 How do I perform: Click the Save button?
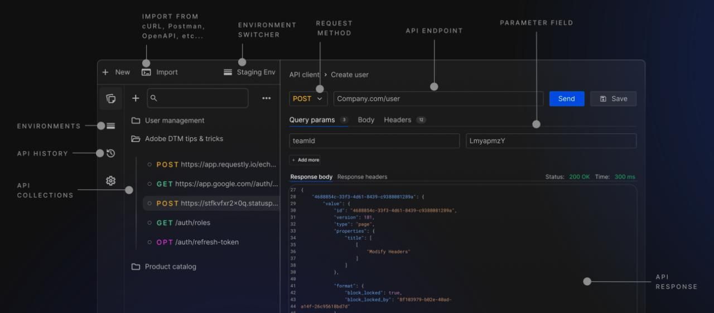pos(613,99)
